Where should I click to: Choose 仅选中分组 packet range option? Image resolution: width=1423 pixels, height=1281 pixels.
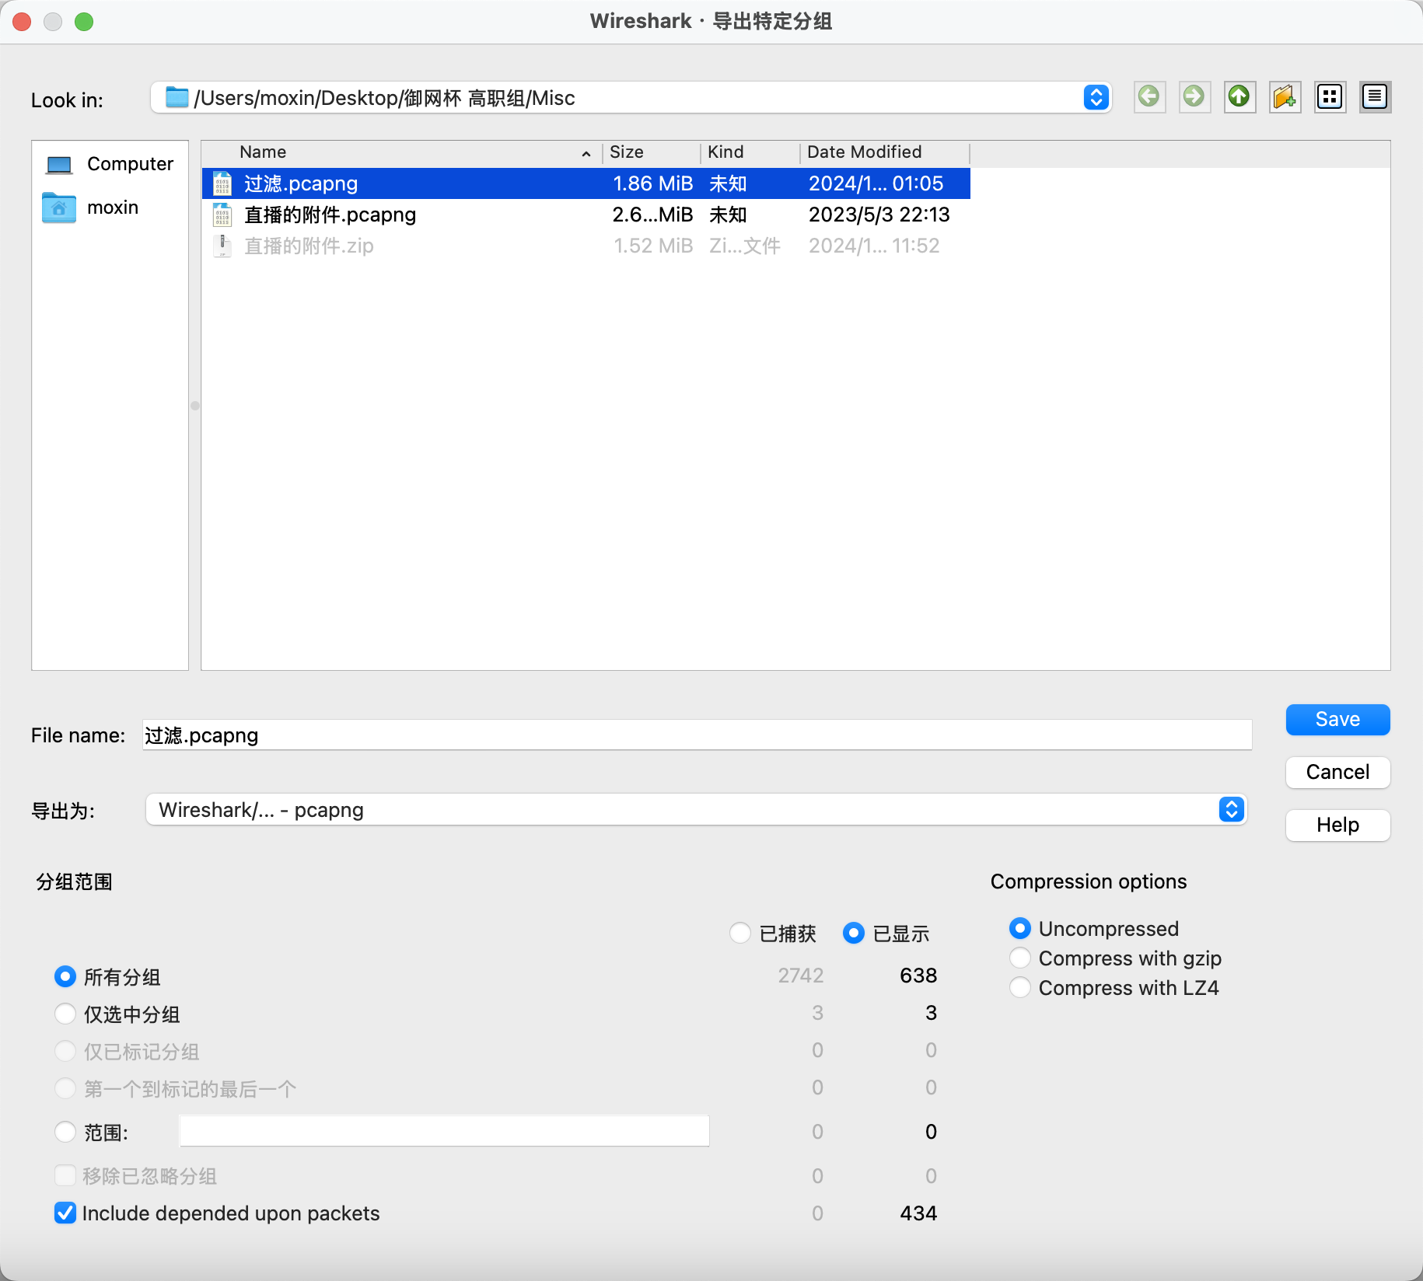tap(66, 1014)
